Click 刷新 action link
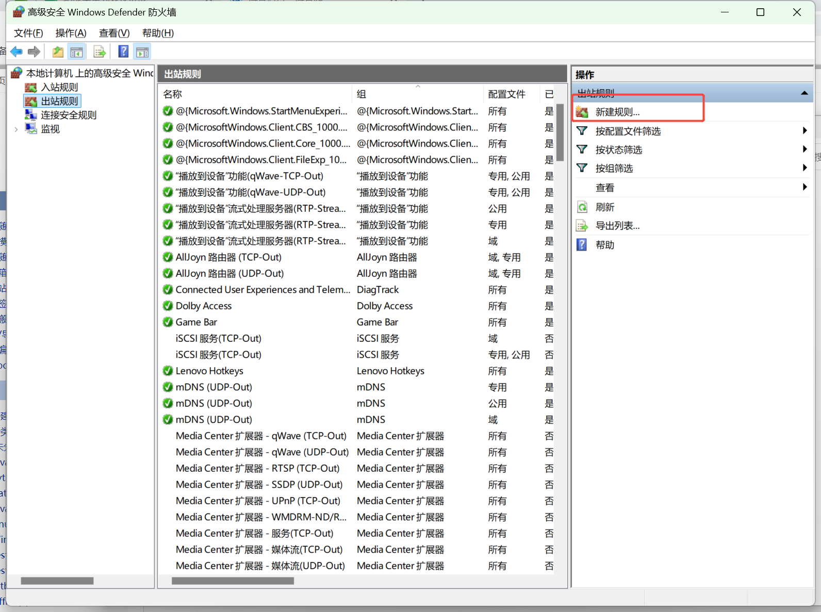Image resolution: width=821 pixels, height=612 pixels. [x=605, y=207]
